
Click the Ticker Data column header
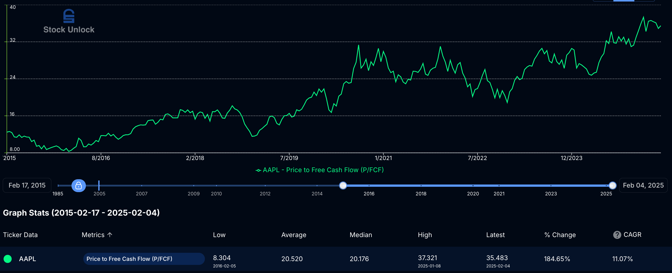click(x=20, y=235)
